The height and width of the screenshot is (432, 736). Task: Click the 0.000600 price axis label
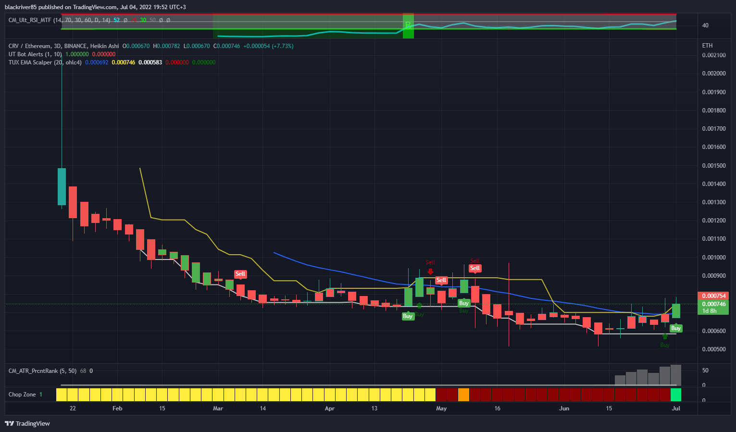[714, 331]
